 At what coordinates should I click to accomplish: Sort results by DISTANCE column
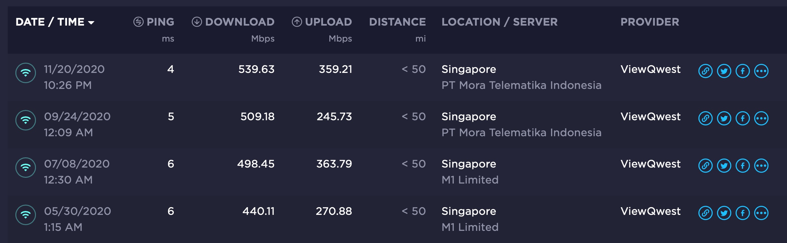coord(397,22)
